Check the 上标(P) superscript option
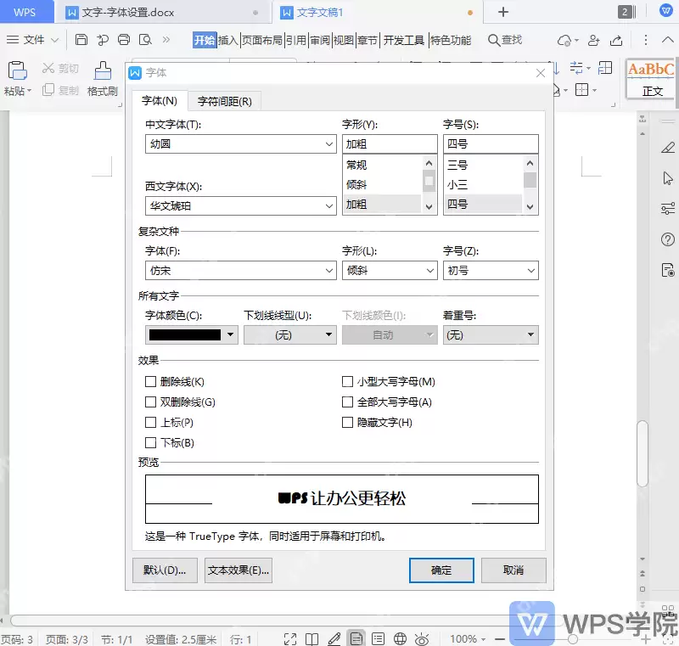The height and width of the screenshot is (646, 679). tap(150, 422)
